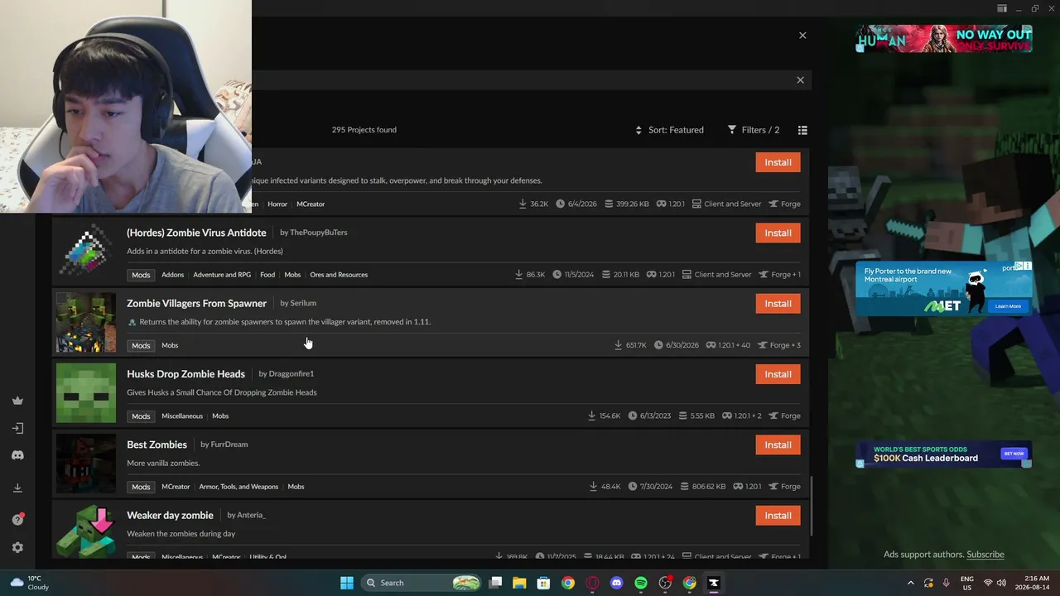Click the Food category tag

[267, 275]
